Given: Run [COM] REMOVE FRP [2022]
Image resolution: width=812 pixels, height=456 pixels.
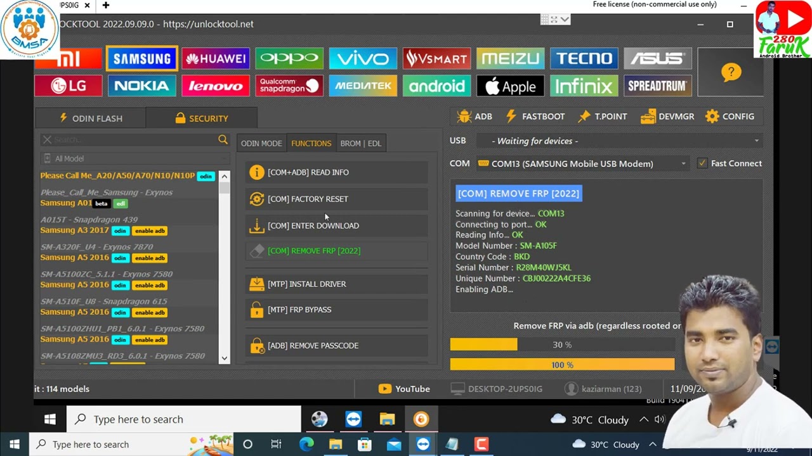Looking at the screenshot, I should pos(337,251).
